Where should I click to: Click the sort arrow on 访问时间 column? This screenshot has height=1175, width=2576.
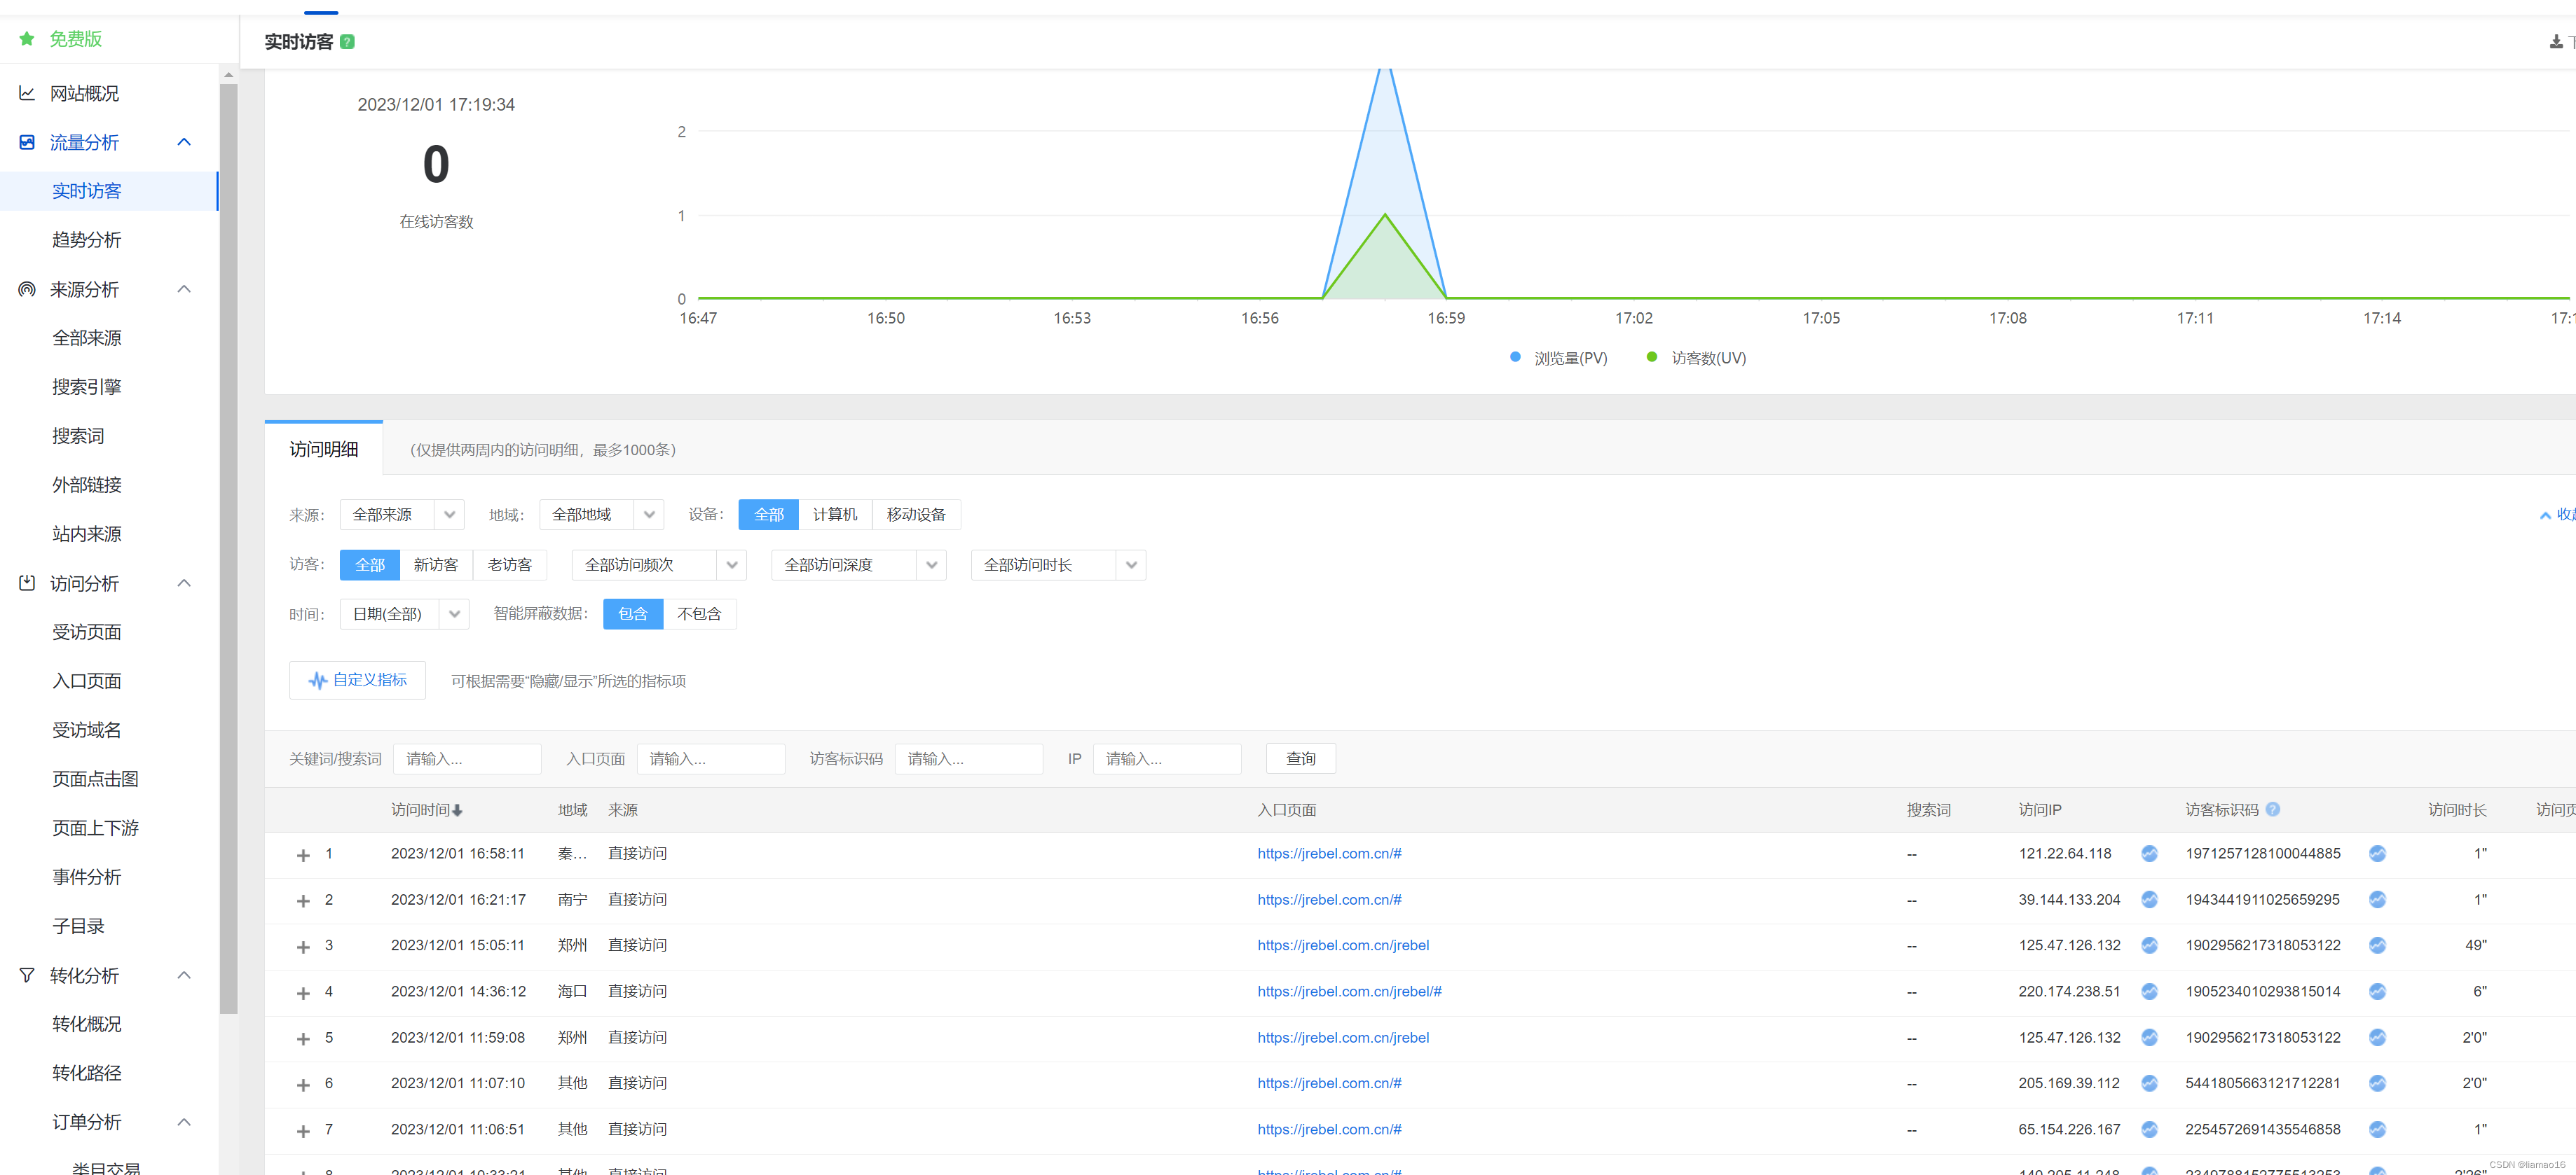[x=457, y=812]
